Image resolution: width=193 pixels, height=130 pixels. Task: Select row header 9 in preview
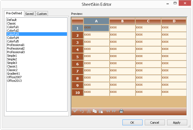[x=77, y=85]
